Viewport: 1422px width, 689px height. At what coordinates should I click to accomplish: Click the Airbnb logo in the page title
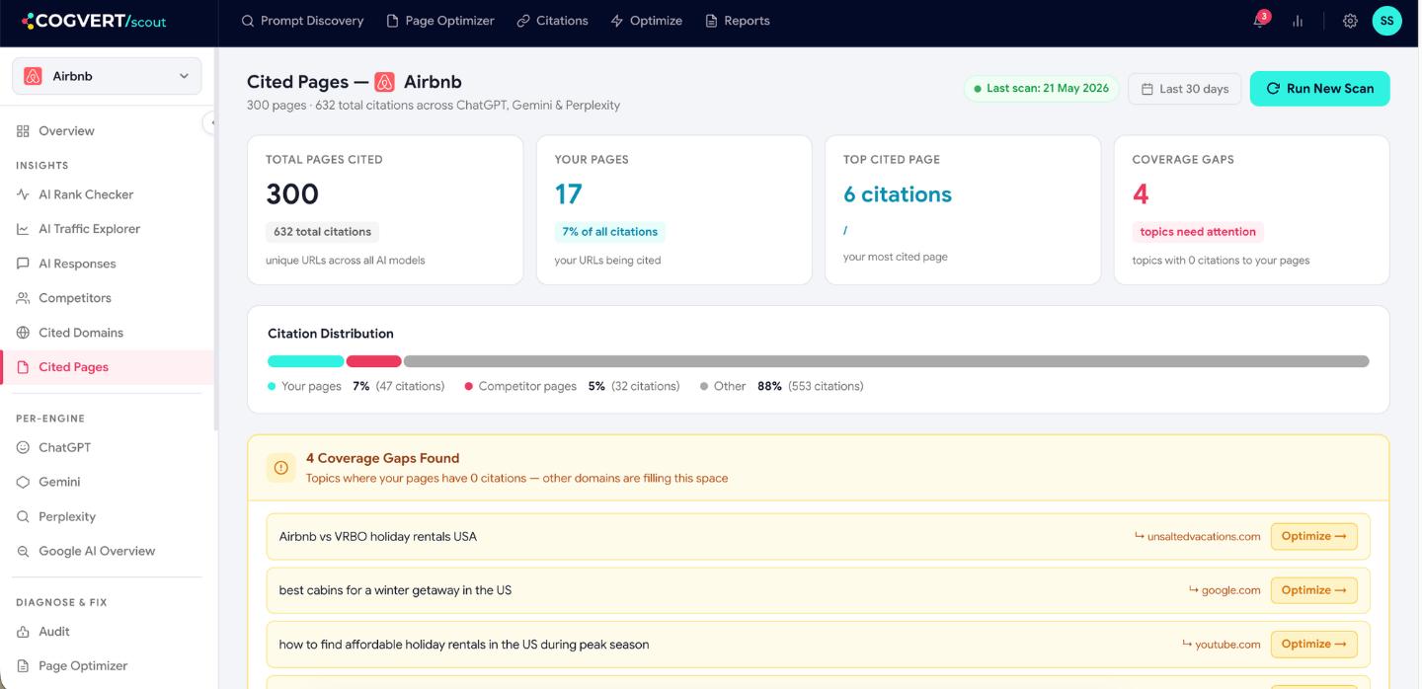pyautogui.click(x=385, y=82)
